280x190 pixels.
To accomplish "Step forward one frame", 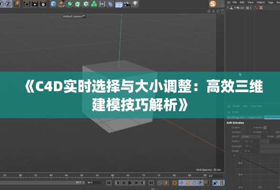I will click(x=136, y=183).
